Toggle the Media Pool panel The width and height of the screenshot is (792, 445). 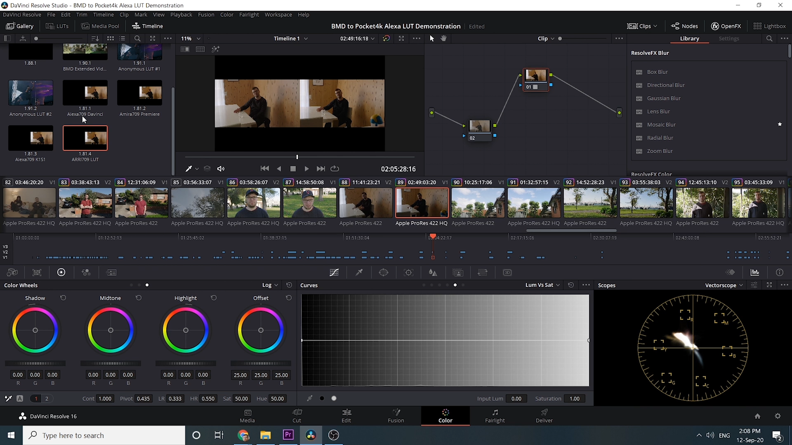pyautogui.click(x=100, y=26)
